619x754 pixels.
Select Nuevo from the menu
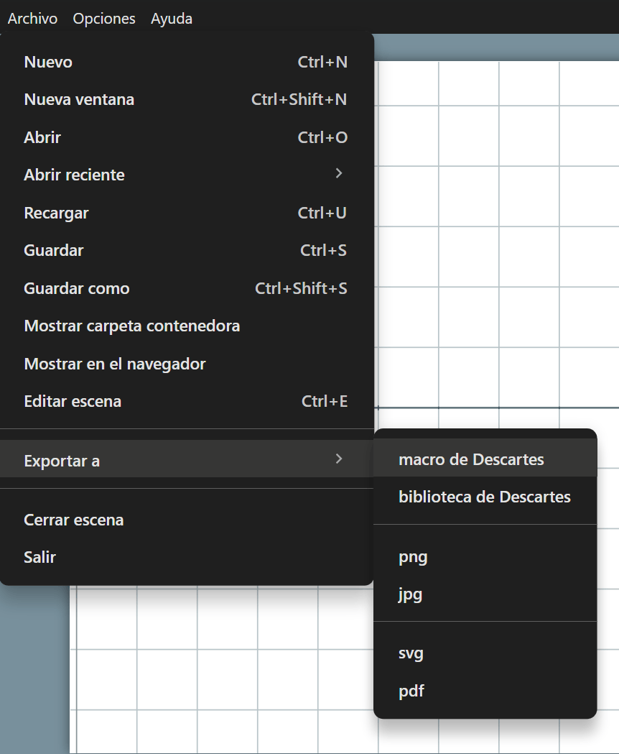pyautogui.click(x=48, y=63)
